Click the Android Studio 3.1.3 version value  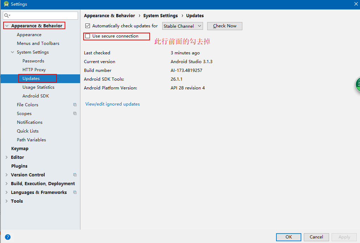click(191, 62)
